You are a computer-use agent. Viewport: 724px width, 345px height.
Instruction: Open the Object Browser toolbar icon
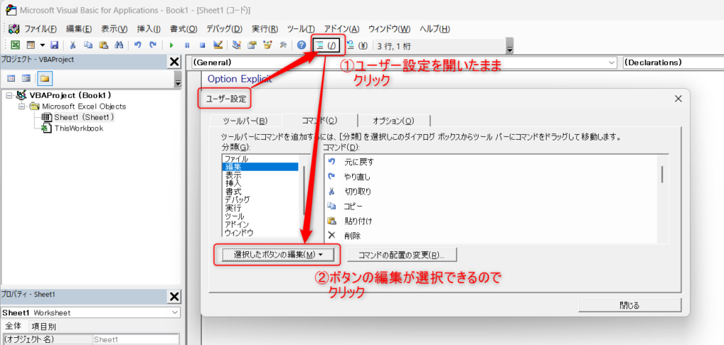(267, 45)
